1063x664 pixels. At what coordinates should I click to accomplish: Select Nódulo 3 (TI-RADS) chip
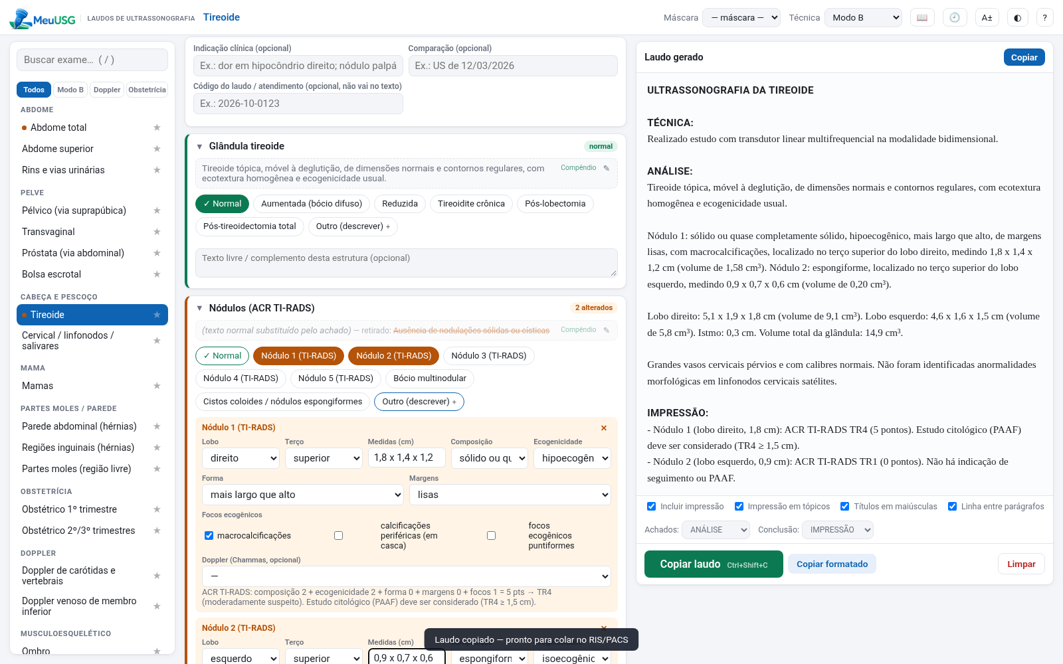point(489,356)
